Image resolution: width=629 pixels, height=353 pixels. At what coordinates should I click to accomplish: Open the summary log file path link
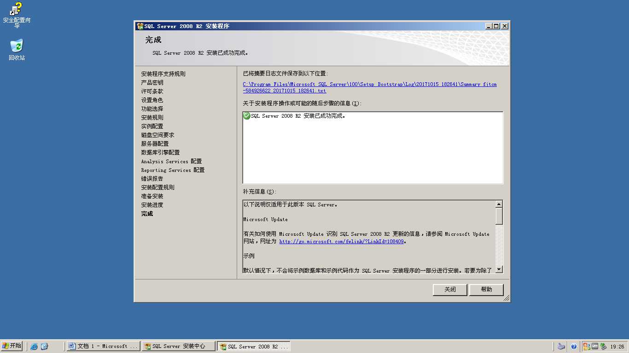[370, 87]
